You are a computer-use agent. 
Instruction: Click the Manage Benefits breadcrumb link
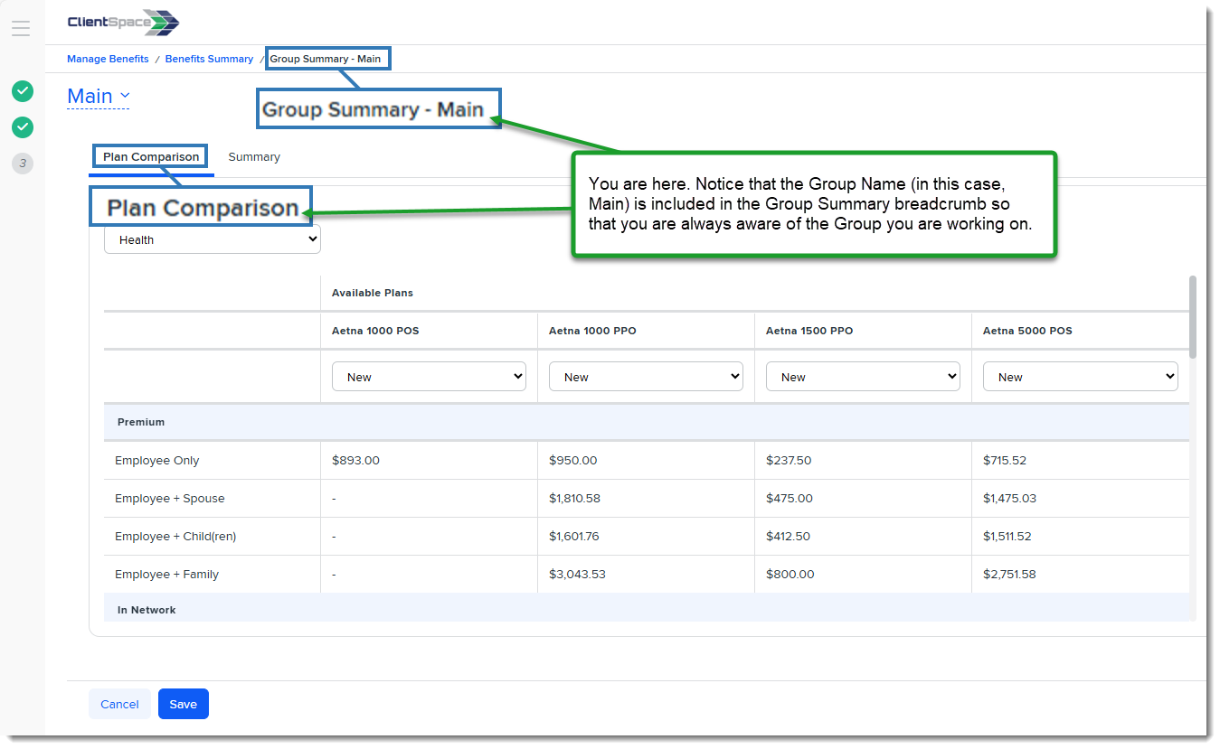pyautogui.click(x=108, y=59)
